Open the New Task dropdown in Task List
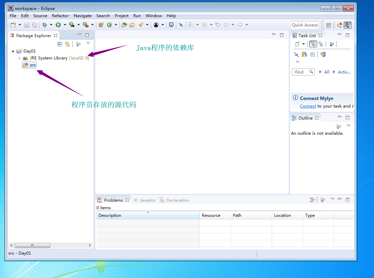The image size is (374, 278). (x=303, y=44)
